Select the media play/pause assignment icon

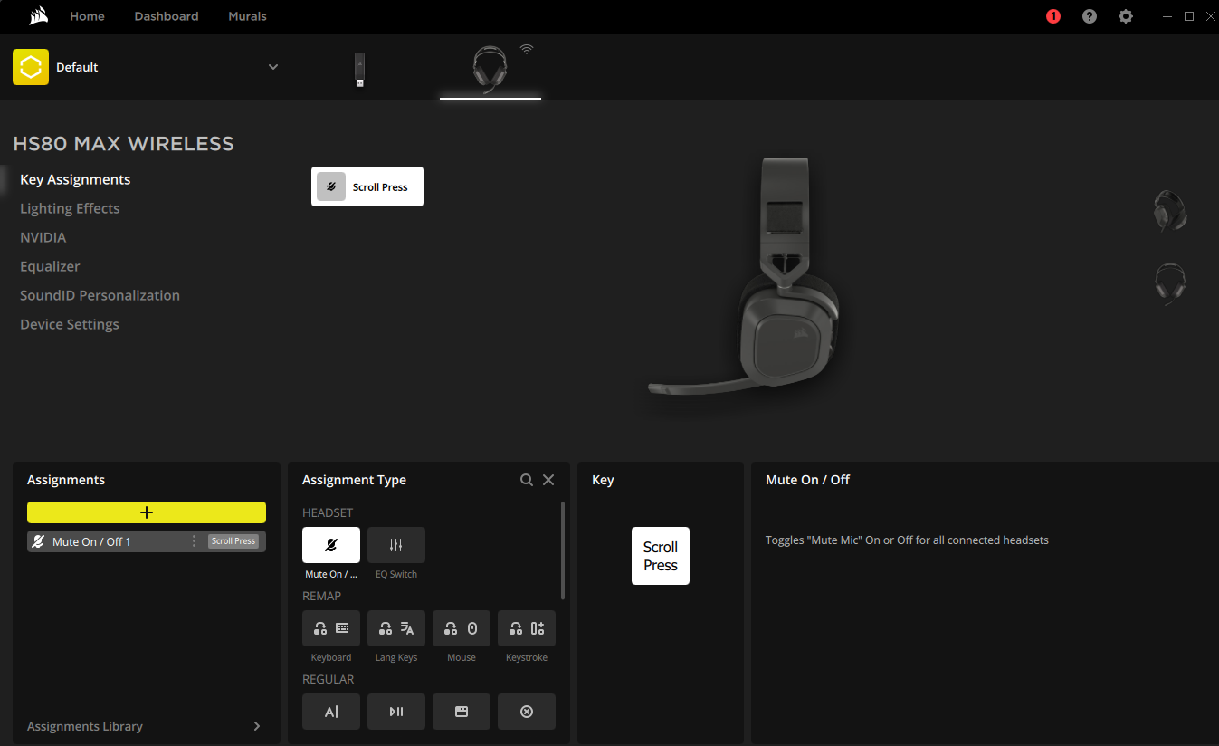(x=396, y=712)
